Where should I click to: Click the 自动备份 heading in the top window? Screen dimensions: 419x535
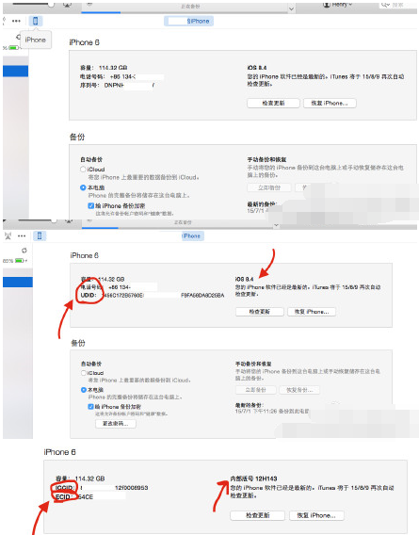(91, 159)
